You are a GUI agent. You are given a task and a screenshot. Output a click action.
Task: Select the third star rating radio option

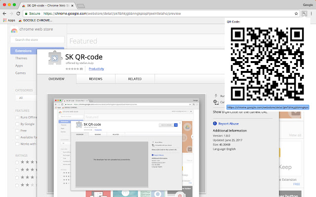[17, 178]
